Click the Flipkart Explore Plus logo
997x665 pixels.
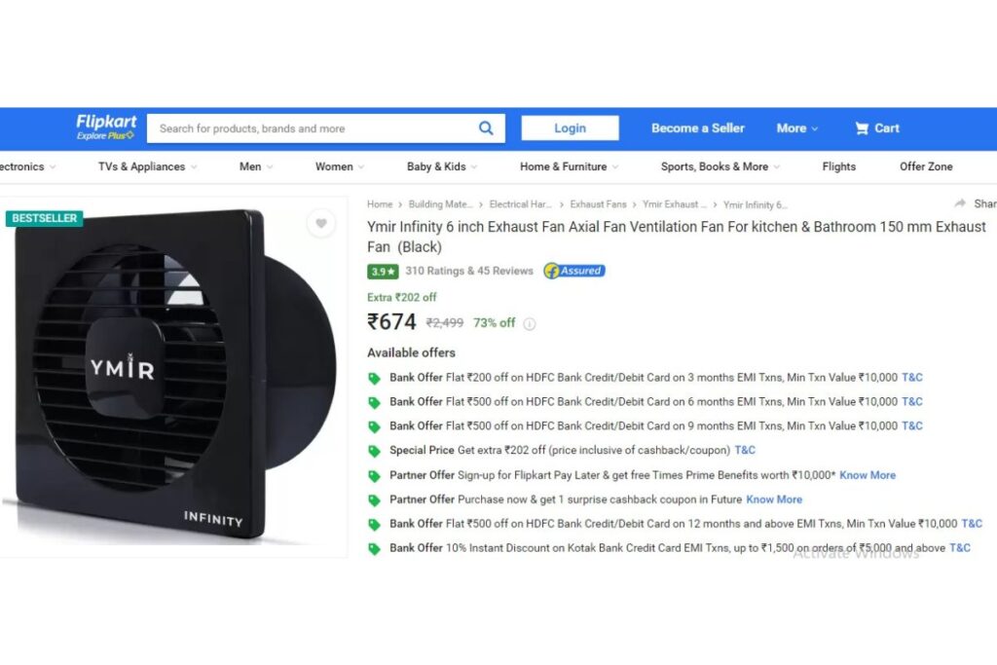pyautogui.click(x=106, y=128)
